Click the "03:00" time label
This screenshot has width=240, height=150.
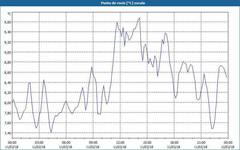tap(39, 143)
